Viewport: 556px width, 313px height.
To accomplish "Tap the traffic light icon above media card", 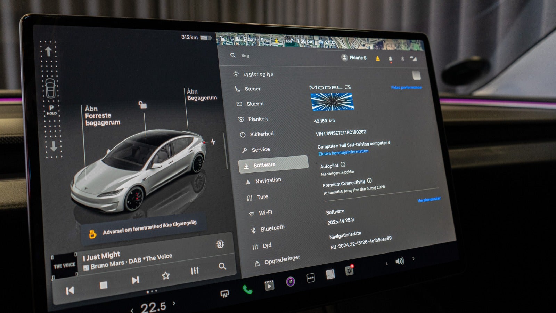I will [220, 244].
